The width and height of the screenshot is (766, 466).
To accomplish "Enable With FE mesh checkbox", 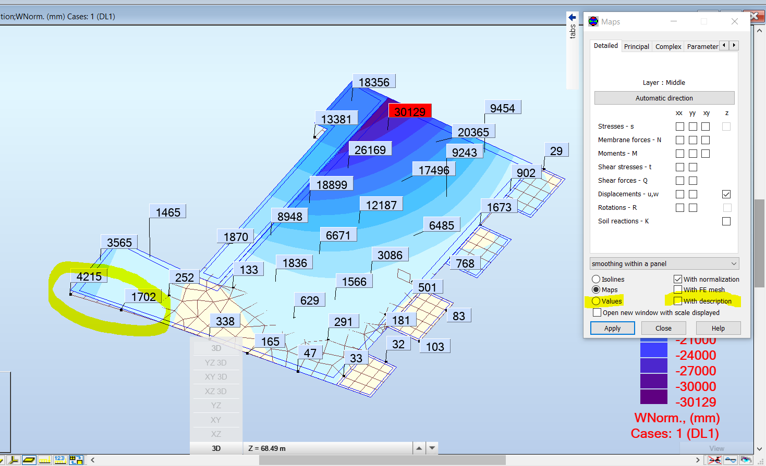I will 678,289.
